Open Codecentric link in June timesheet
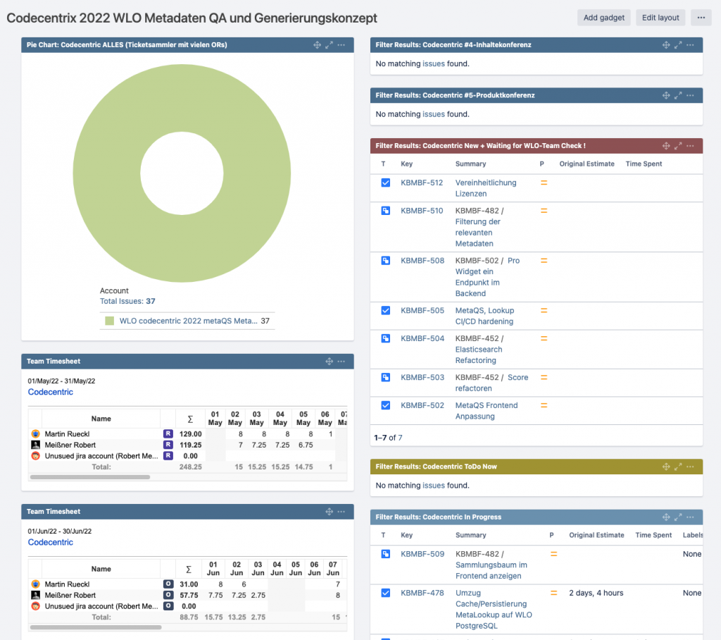This screenshot has height=640, width=721. pos(51,542)
